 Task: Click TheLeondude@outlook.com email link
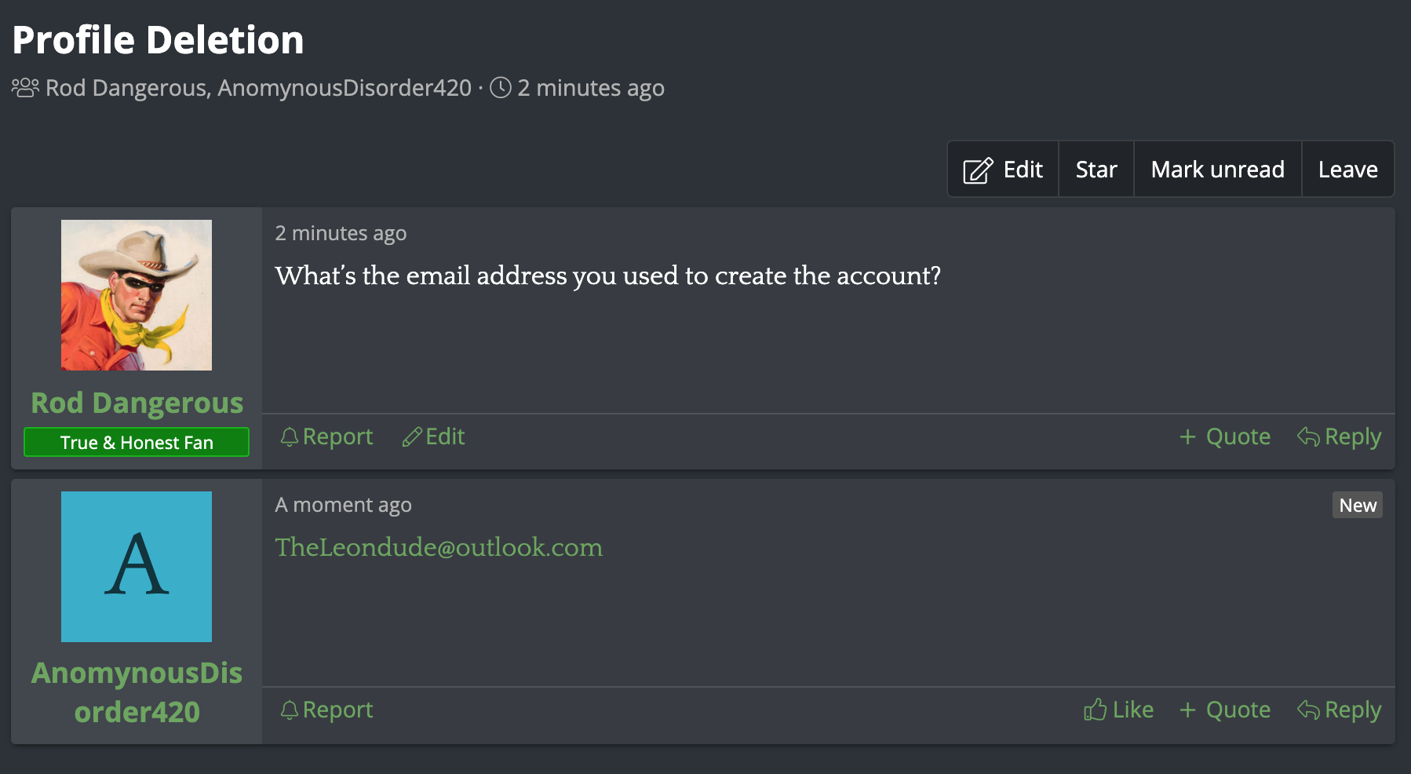[x=439, y=547]
